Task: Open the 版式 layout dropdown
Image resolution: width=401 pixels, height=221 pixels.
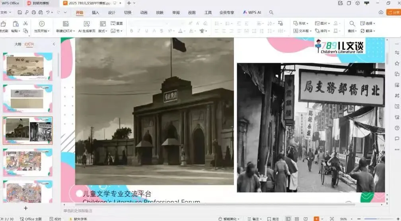Action: [103, 31]
